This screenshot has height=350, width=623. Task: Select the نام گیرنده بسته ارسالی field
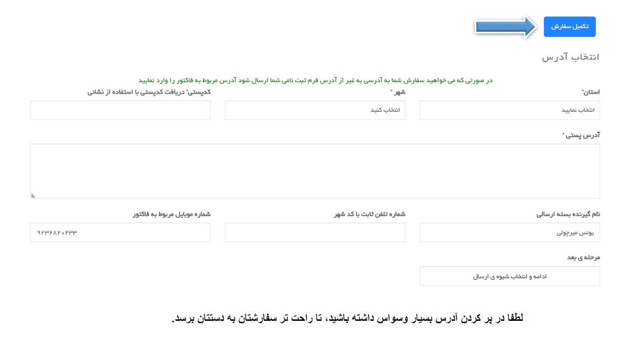(510, 232)
